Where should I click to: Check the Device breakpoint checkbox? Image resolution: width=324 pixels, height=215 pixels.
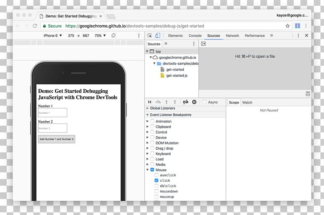152,137
